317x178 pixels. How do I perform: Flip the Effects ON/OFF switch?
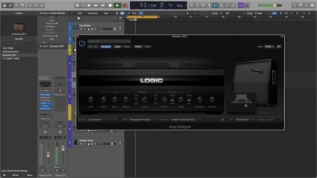click(x=156, y=100)
